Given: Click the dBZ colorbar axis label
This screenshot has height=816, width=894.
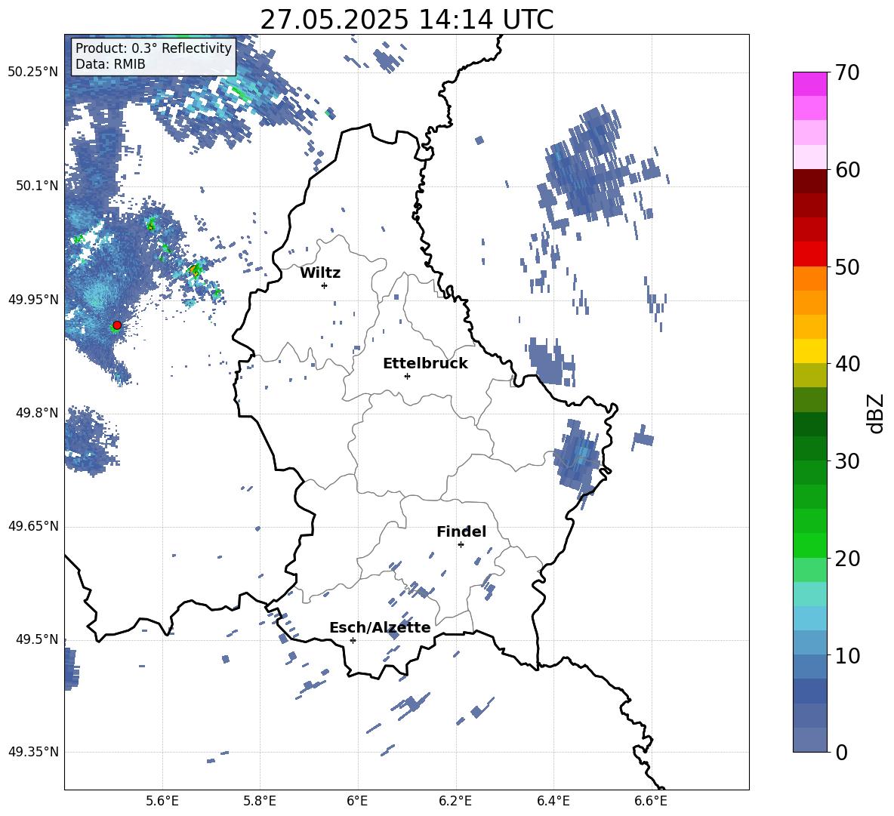Looking at the screenshot, I should [x=875, y=413].
